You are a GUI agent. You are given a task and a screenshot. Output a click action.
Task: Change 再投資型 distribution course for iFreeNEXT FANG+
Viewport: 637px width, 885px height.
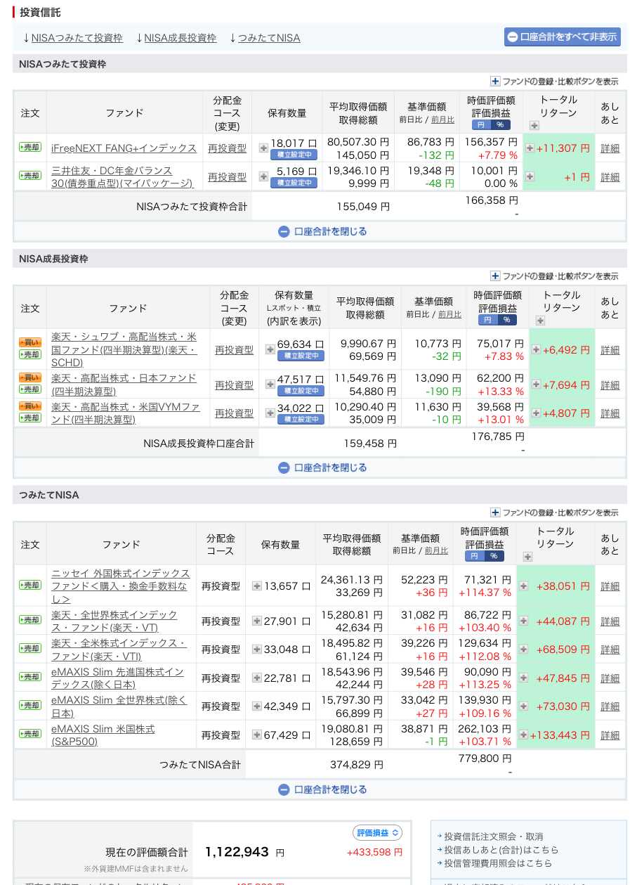pos(228,148)
